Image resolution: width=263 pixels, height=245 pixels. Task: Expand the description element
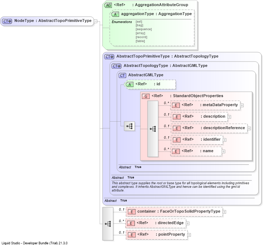[229, 117]
